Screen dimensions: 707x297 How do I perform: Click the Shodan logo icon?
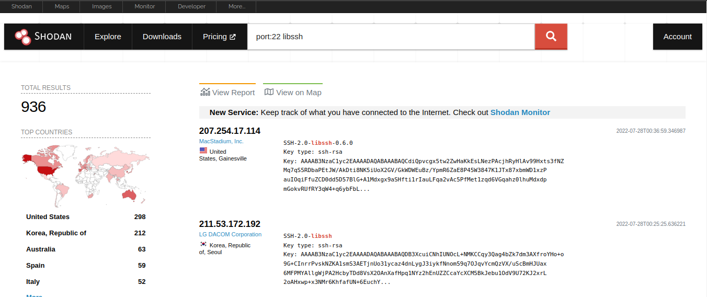(x=22, y=37)
